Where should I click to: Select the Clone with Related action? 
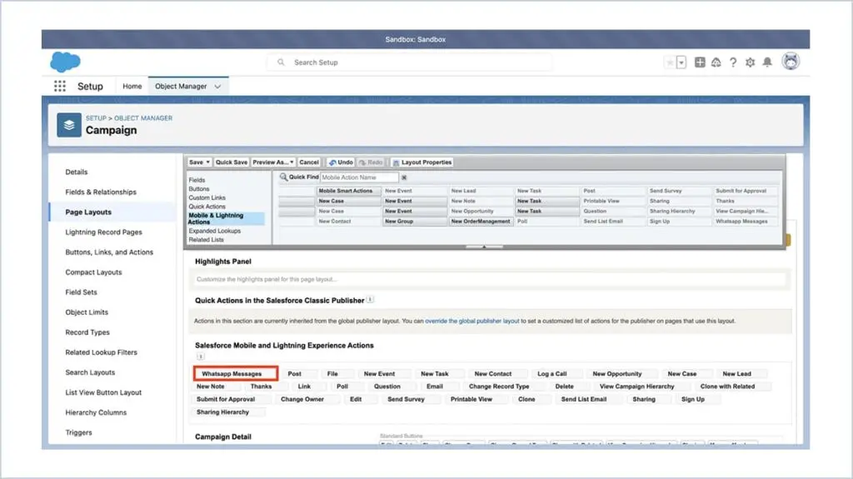click(x=727, y=387)
